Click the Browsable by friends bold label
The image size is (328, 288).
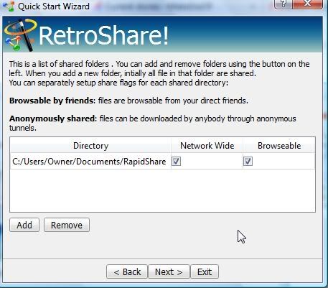52,101
